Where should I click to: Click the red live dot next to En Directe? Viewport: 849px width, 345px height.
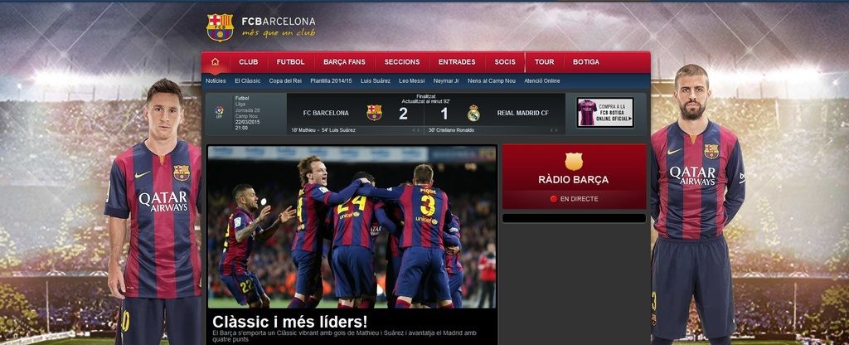(553, 199)
